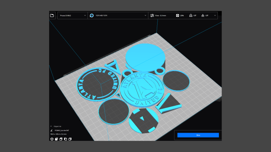271x152 pixels.
Task: Select the top view cube icon
Action: point(61,139)
